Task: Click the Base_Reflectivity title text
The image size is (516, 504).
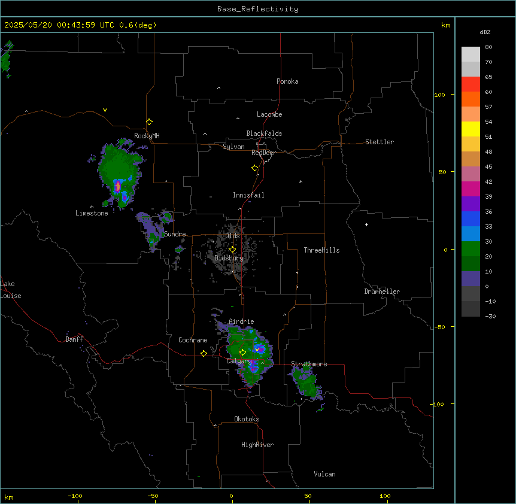Action: pyautogui.click(x=258, y=9)
